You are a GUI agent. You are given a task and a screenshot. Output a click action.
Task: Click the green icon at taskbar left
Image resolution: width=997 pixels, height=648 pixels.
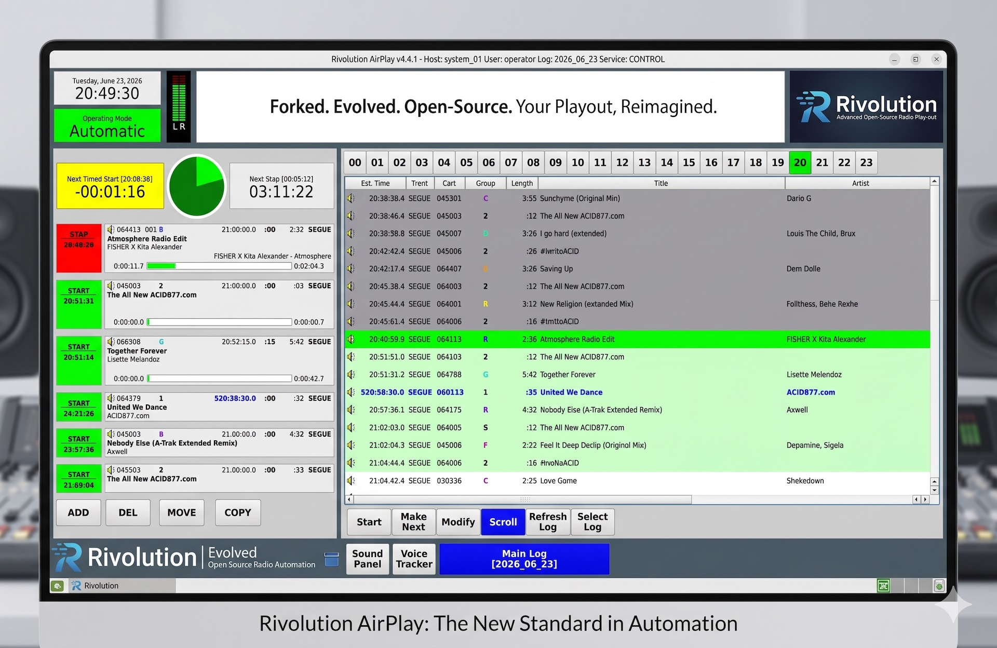point(58,586)
